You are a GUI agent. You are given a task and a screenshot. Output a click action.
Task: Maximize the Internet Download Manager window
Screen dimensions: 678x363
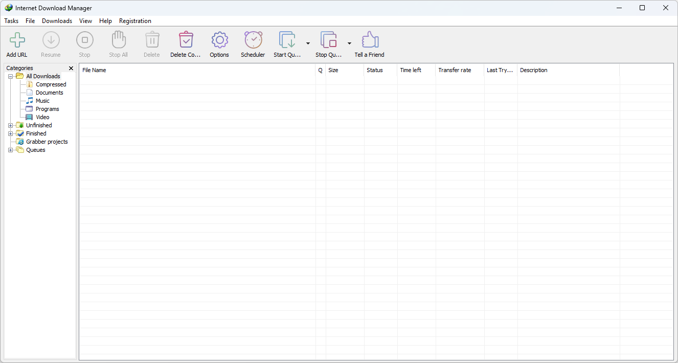click(642, 8)
